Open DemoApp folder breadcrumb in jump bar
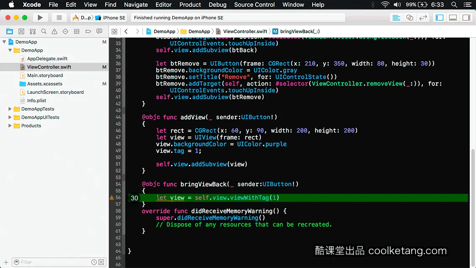This screenshot has height=268, width=476. pyautogui.click(x=196, y=31)
